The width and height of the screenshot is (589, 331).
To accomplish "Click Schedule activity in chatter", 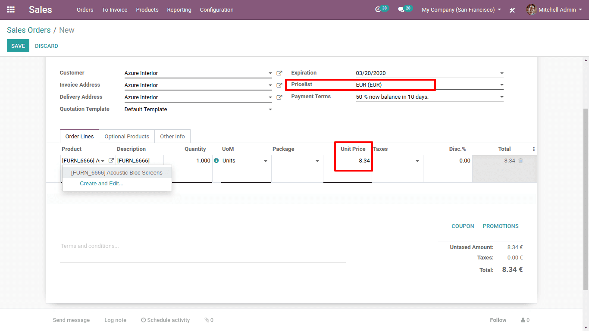I will click(165, 320).
